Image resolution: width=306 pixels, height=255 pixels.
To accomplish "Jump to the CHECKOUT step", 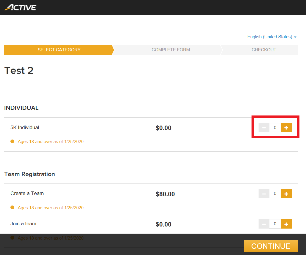I will [x=264, y=50].
